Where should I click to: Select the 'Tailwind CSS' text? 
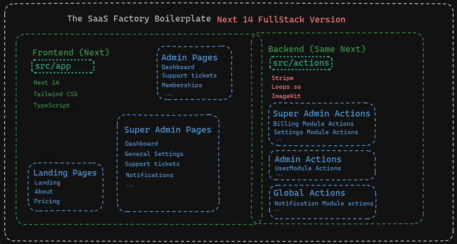[55, 94]
